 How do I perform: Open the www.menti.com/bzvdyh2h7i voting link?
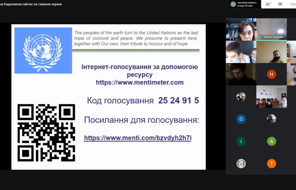click(x=138, y=138)
